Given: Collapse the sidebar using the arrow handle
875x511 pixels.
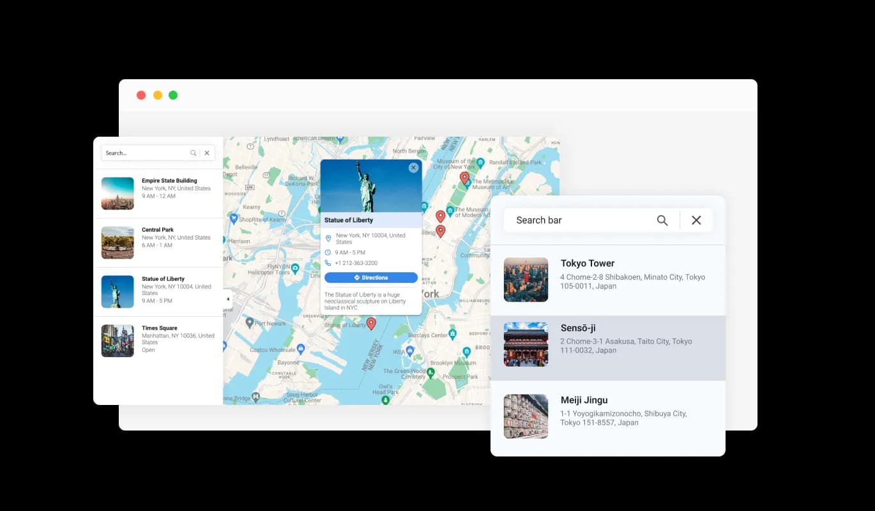Looking at the screenshot, I should coord(228,299).
